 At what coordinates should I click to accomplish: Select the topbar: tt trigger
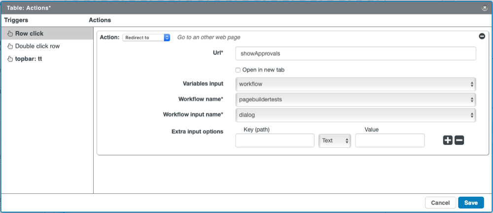pyautogui.click(x=47, y=59)
